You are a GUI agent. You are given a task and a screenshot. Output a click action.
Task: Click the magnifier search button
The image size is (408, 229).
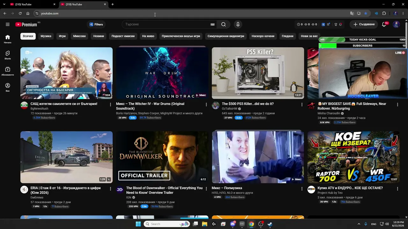[x=223, y=24]
